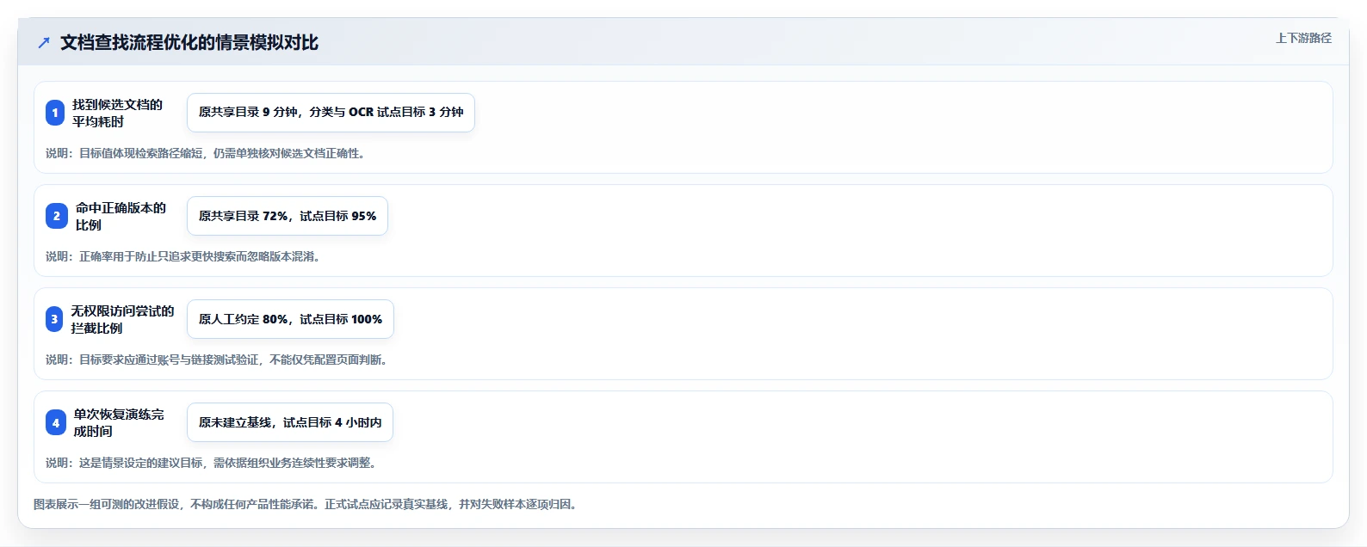
Task: Click the note 这是情景设定的建议目标
Action: 212,463
